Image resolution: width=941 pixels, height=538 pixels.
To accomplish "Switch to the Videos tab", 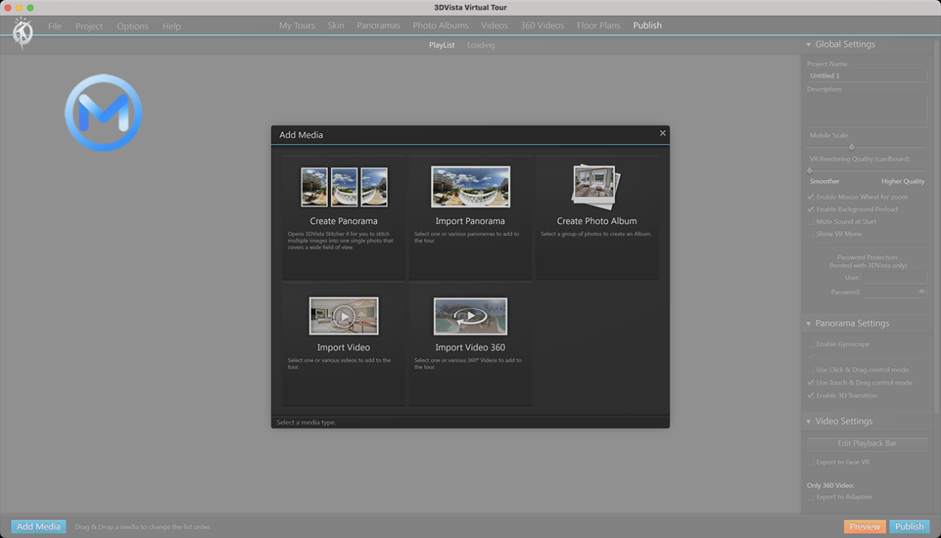I will tap(495, 25).
